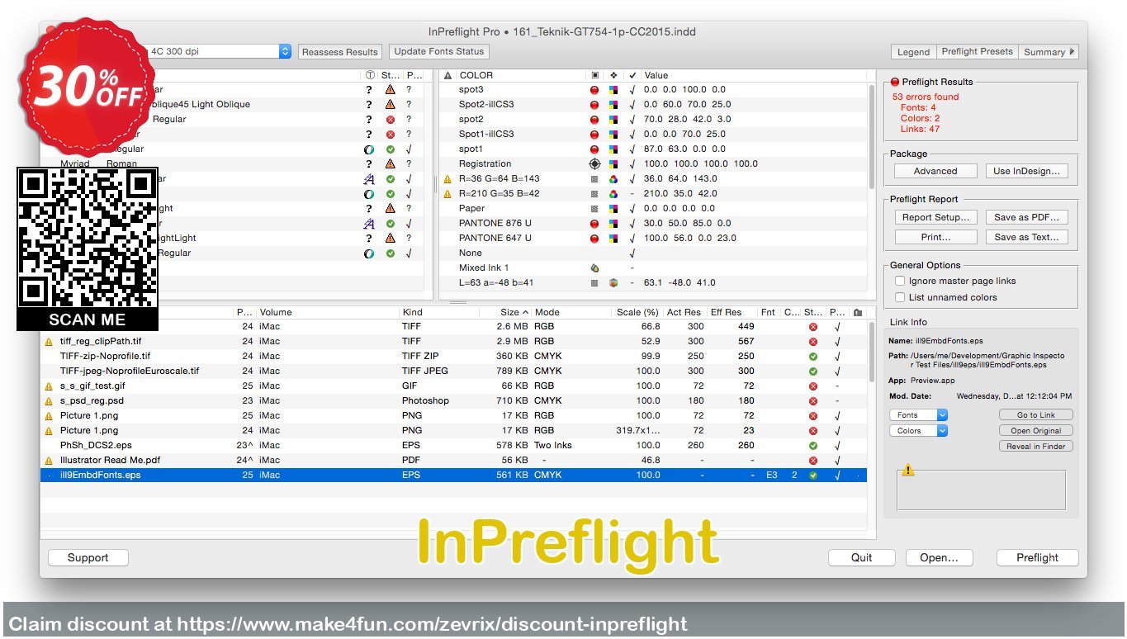Click the Preflight button

pos(1037,557)
